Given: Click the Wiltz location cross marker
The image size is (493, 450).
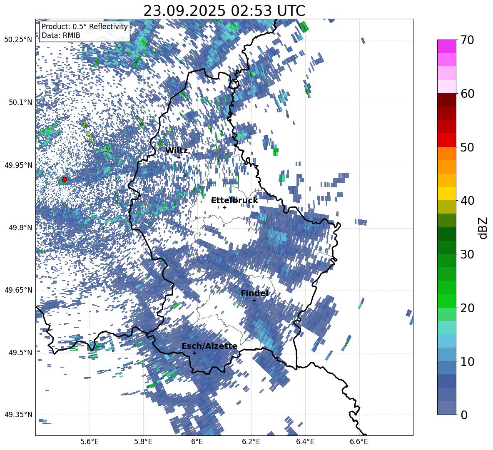Looking at the screenshot, I should click(179, 157).
